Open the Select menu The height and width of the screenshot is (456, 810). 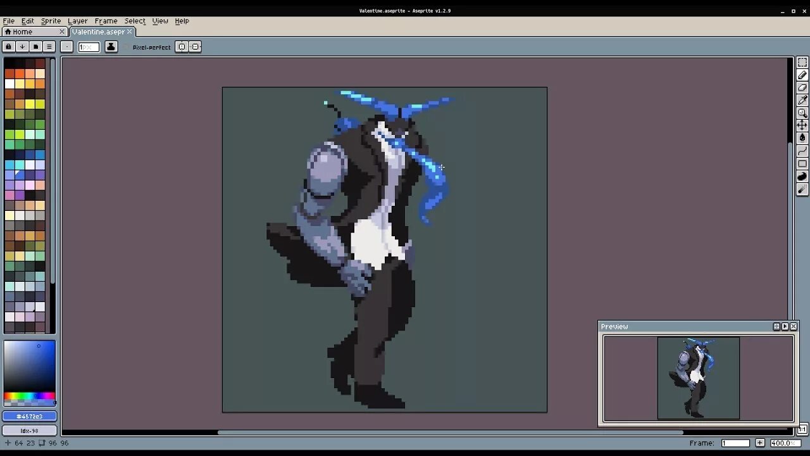click(135, 21)
